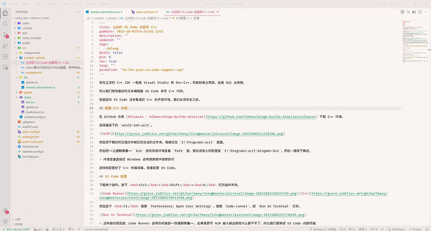431x231 pixels.
Task: Open articles.ts in the file tree
Action: click(x=32, y=82)
